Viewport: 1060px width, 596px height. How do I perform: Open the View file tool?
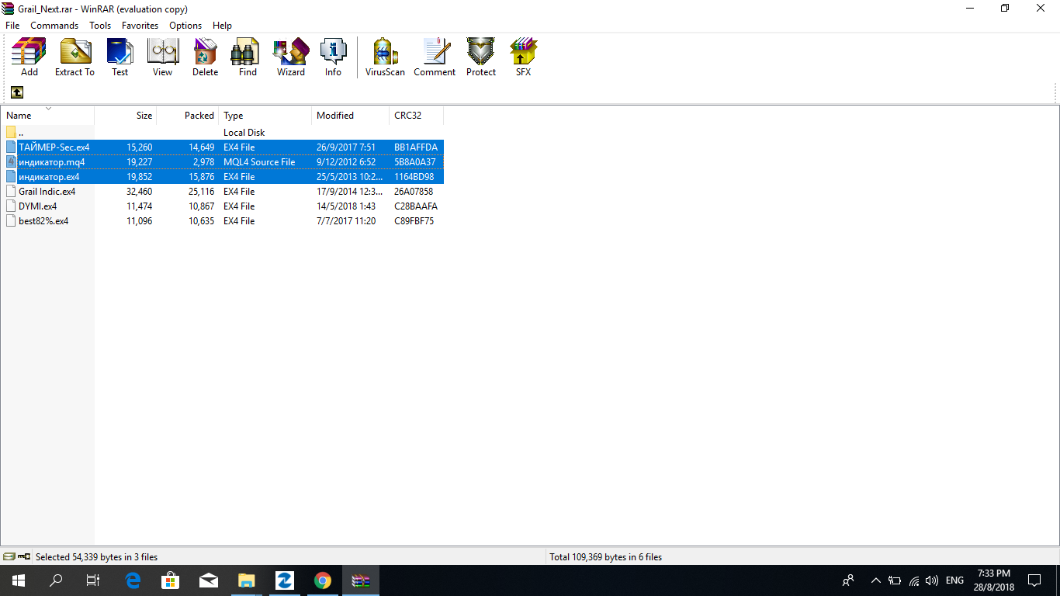point(162,57)
